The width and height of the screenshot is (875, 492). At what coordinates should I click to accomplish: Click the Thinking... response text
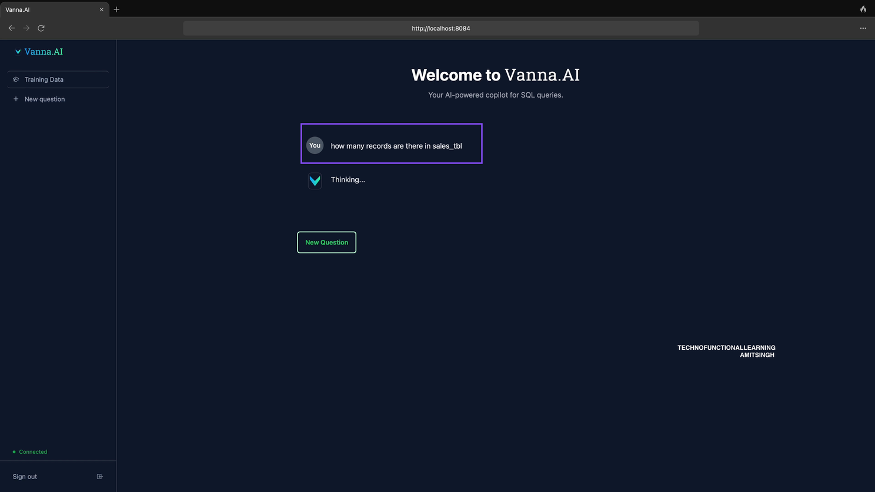click(x=348, y=180)
